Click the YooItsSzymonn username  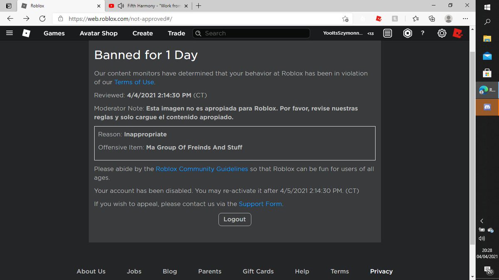coord(343,33)
